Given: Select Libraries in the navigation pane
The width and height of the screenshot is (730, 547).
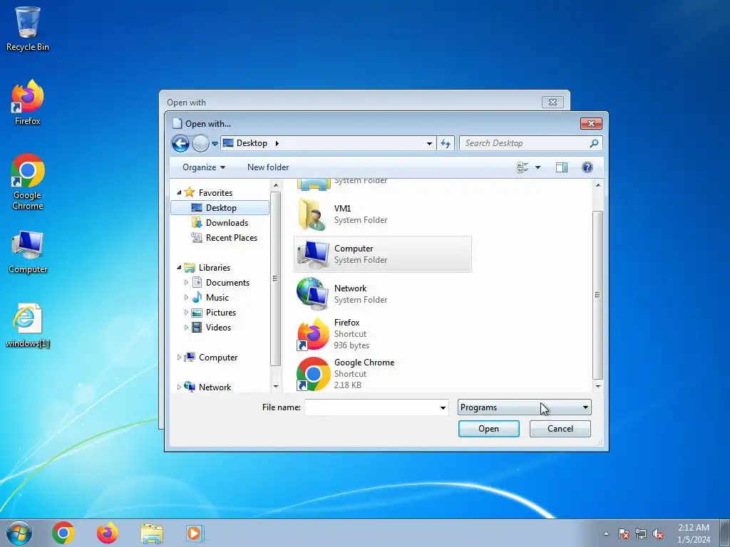Looking at the screenshot, I should coord(214,268).
